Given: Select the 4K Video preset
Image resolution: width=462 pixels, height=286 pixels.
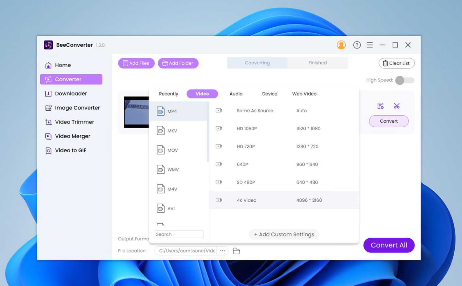Looking at the screenshot, I should pos(284,200).
